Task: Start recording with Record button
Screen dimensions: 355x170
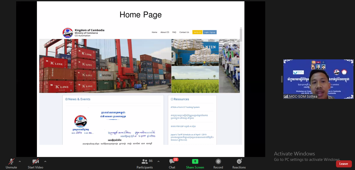Action: (x=218, y=164)
